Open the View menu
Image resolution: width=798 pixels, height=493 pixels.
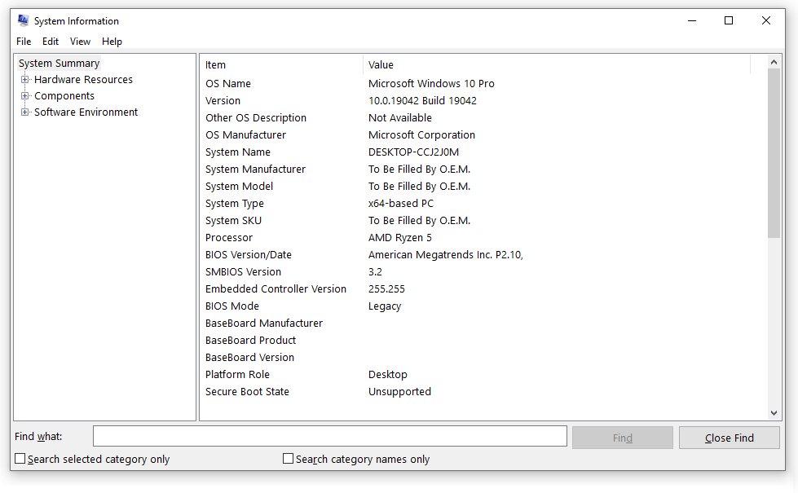coord(80,42)
